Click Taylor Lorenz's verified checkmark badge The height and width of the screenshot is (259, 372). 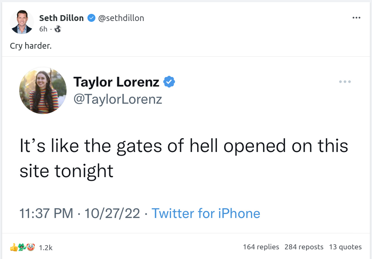coord(169,82)
